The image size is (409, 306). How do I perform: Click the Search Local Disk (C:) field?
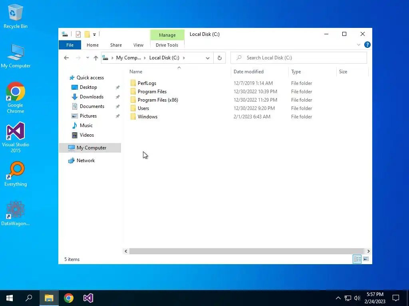click(x=299, y=58)
